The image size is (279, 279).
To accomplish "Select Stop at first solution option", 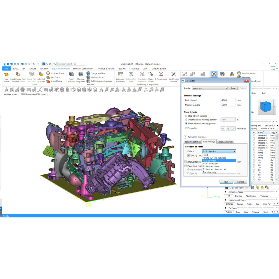I will [186, 116].
